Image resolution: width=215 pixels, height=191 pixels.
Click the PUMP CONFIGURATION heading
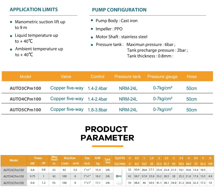119,10
